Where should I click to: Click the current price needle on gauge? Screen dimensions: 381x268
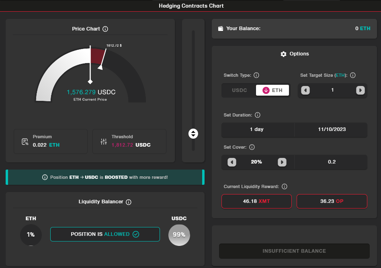tap(90, 65)
